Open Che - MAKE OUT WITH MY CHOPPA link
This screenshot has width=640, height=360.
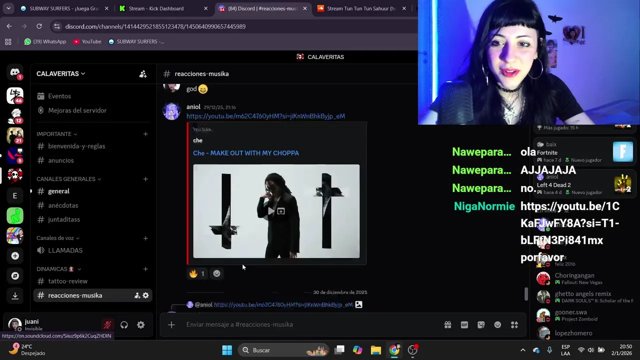click(246, 153)
